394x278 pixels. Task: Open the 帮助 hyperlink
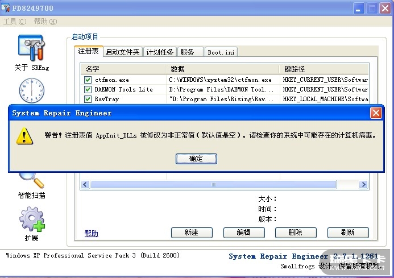(91, 234)
